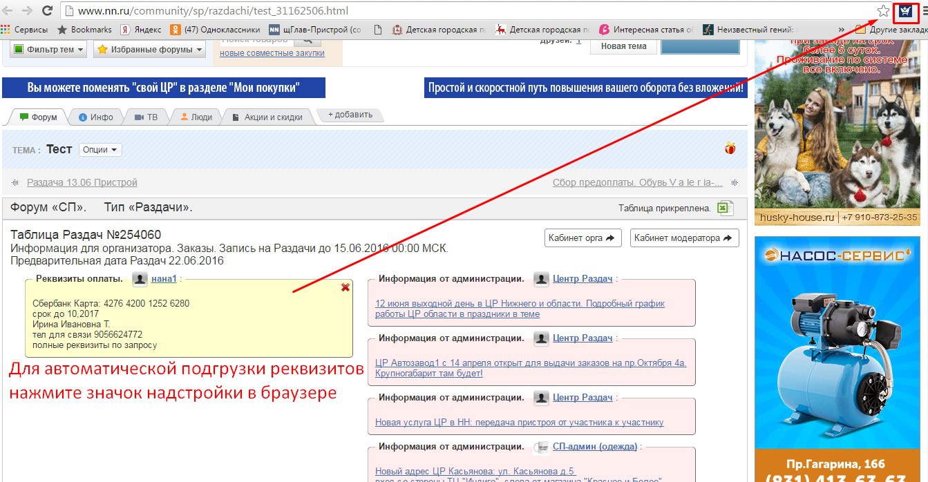The height and width of the screenshot is (482, 928).
Task: Switch to the Инфо tab
Action: 95,117
